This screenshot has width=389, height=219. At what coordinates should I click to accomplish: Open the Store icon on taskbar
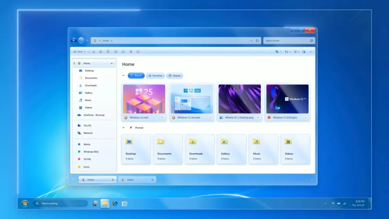click(x=125, y=203)
